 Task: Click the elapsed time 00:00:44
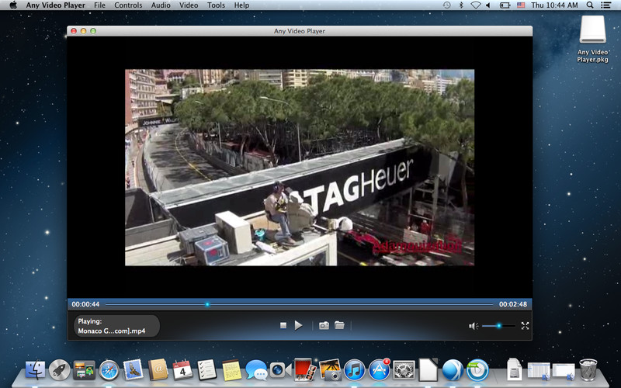click(85, 304)
